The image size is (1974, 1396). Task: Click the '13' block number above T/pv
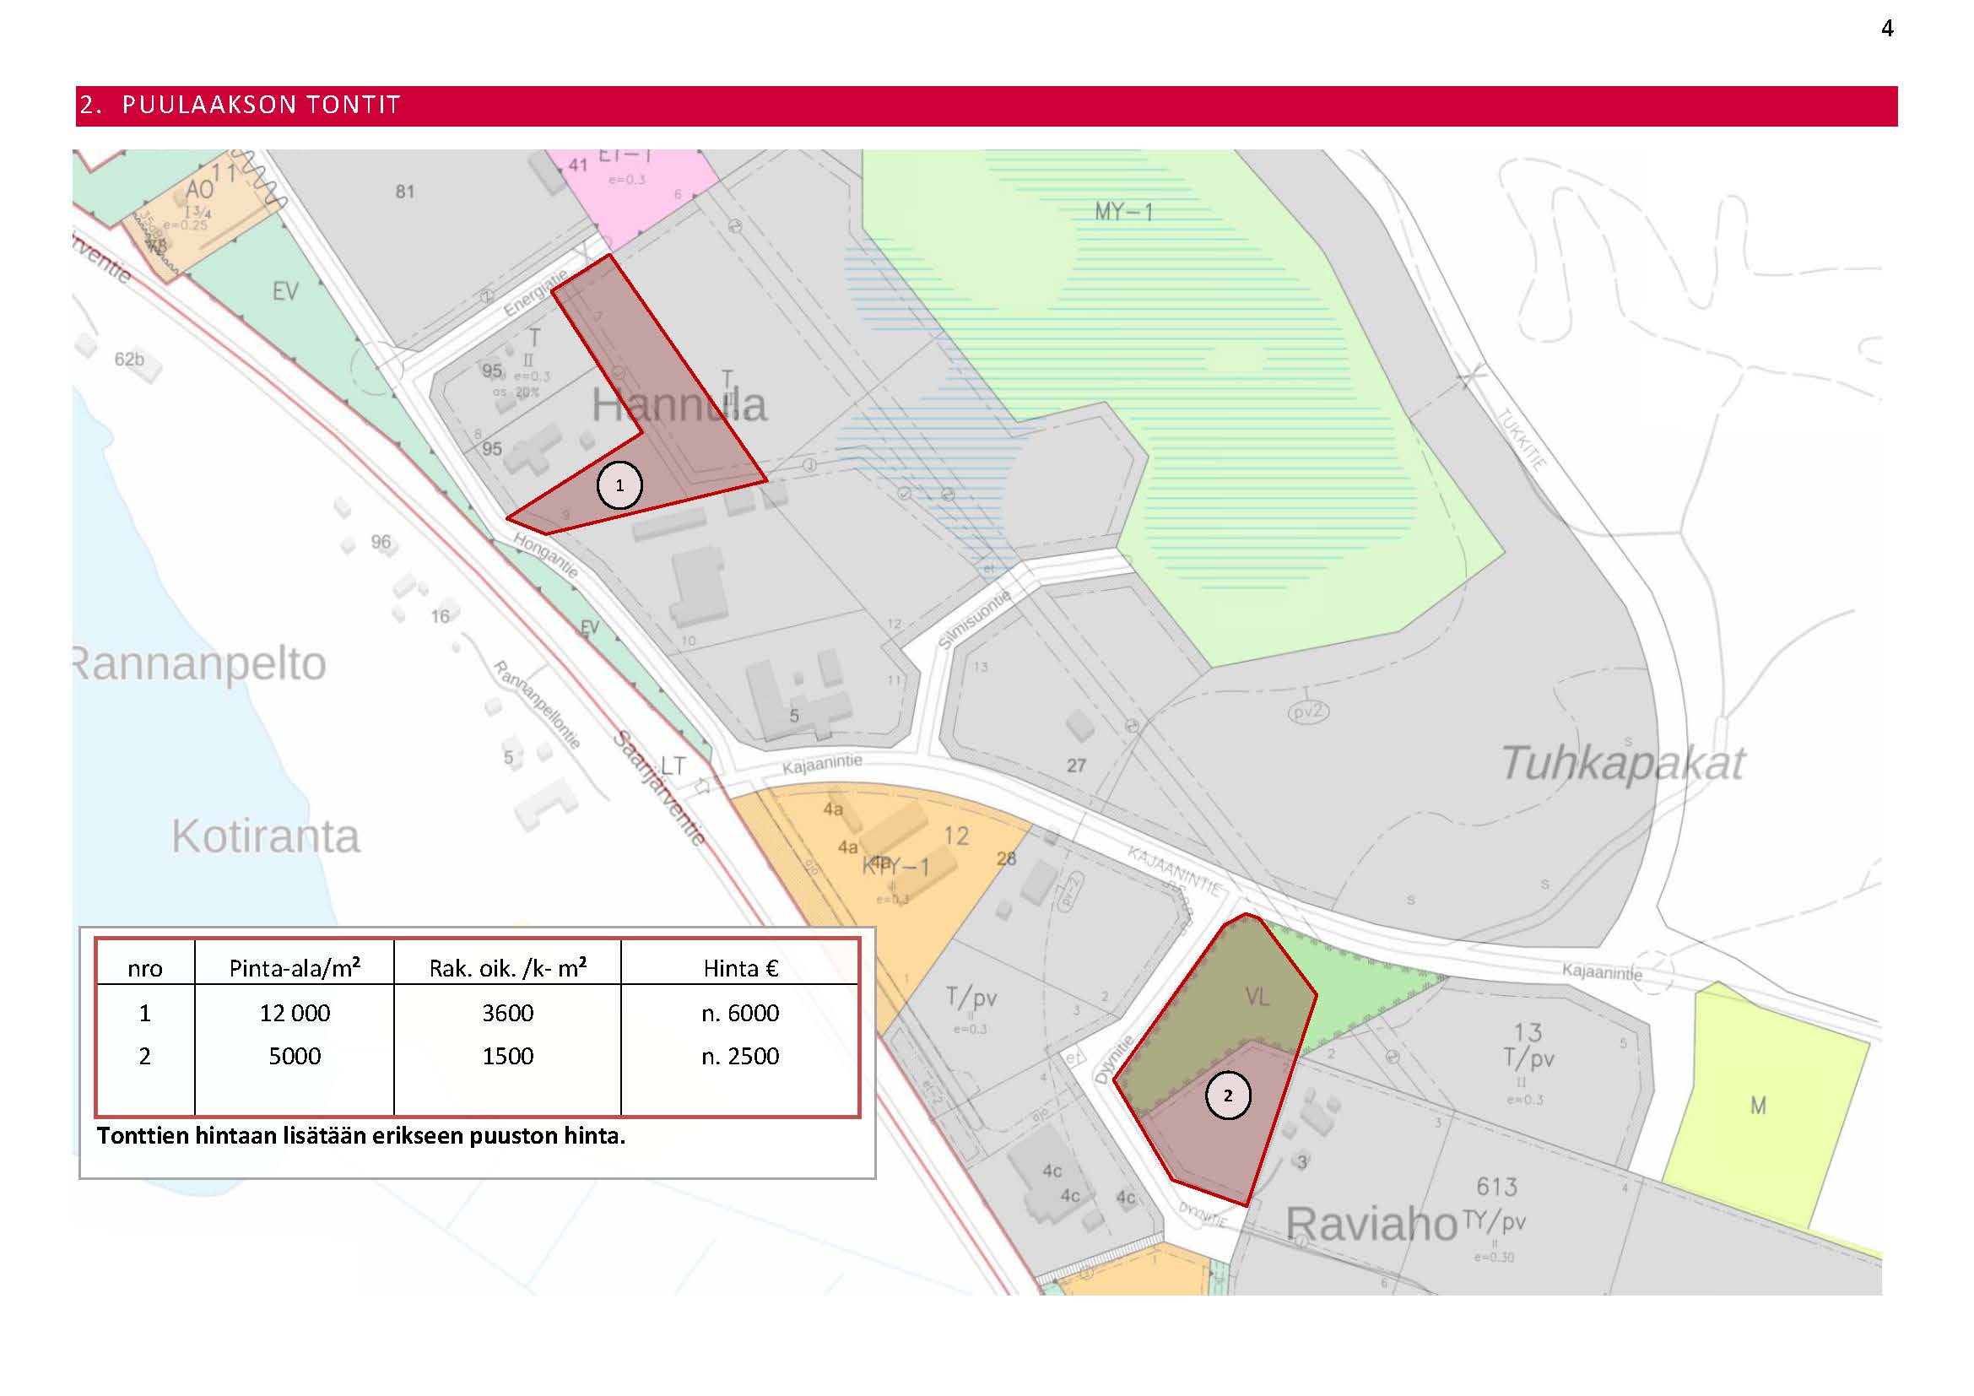click(x=1528, y=1031)
